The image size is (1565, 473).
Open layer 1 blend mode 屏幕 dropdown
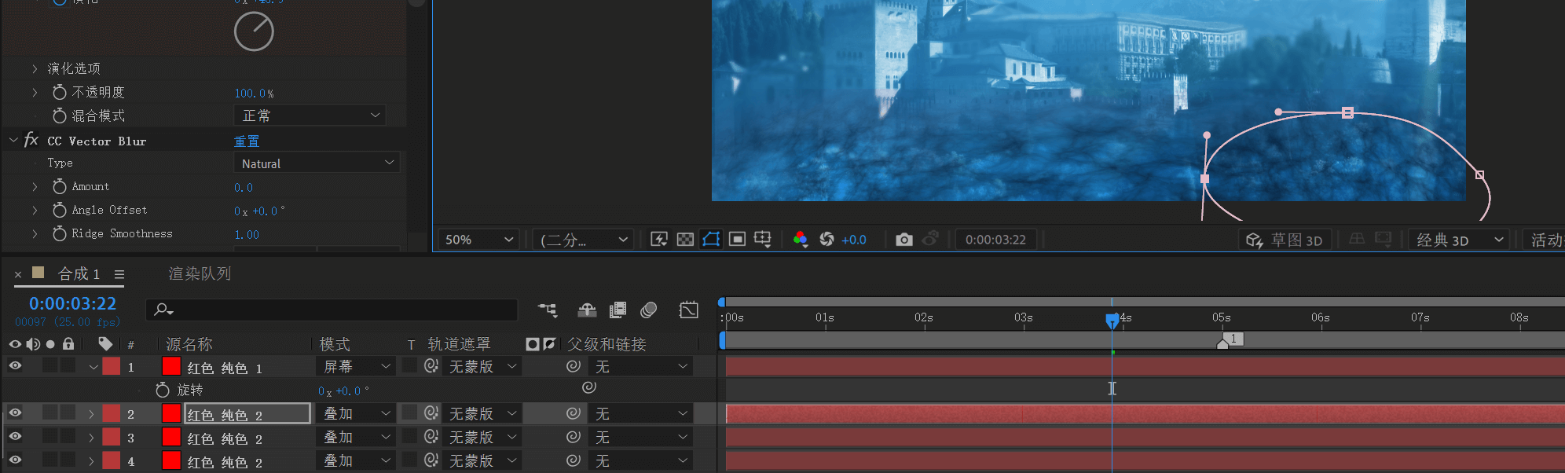tap(356, 366)
